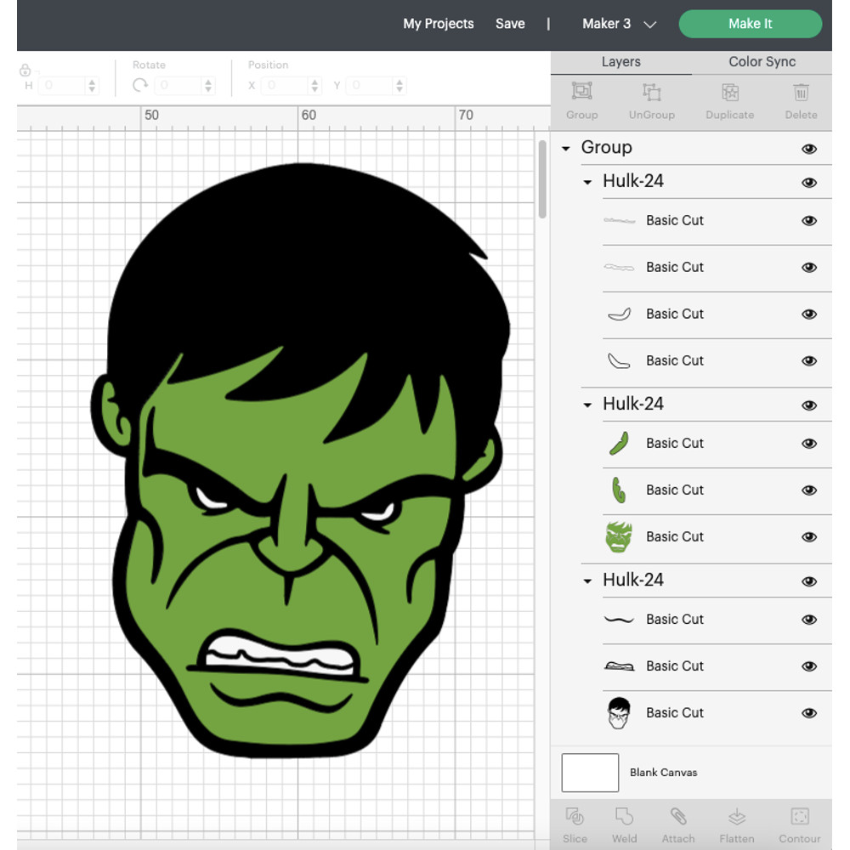Hide the bottom Basic Cut hair layer
This screenshot has width=850, height=850.
pyautogui.click(x=809, y=713)
